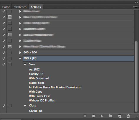The width and height of the screenshot is (139, 120).
Task: Expand the 600 x 600 action
Action: (20, 53)
